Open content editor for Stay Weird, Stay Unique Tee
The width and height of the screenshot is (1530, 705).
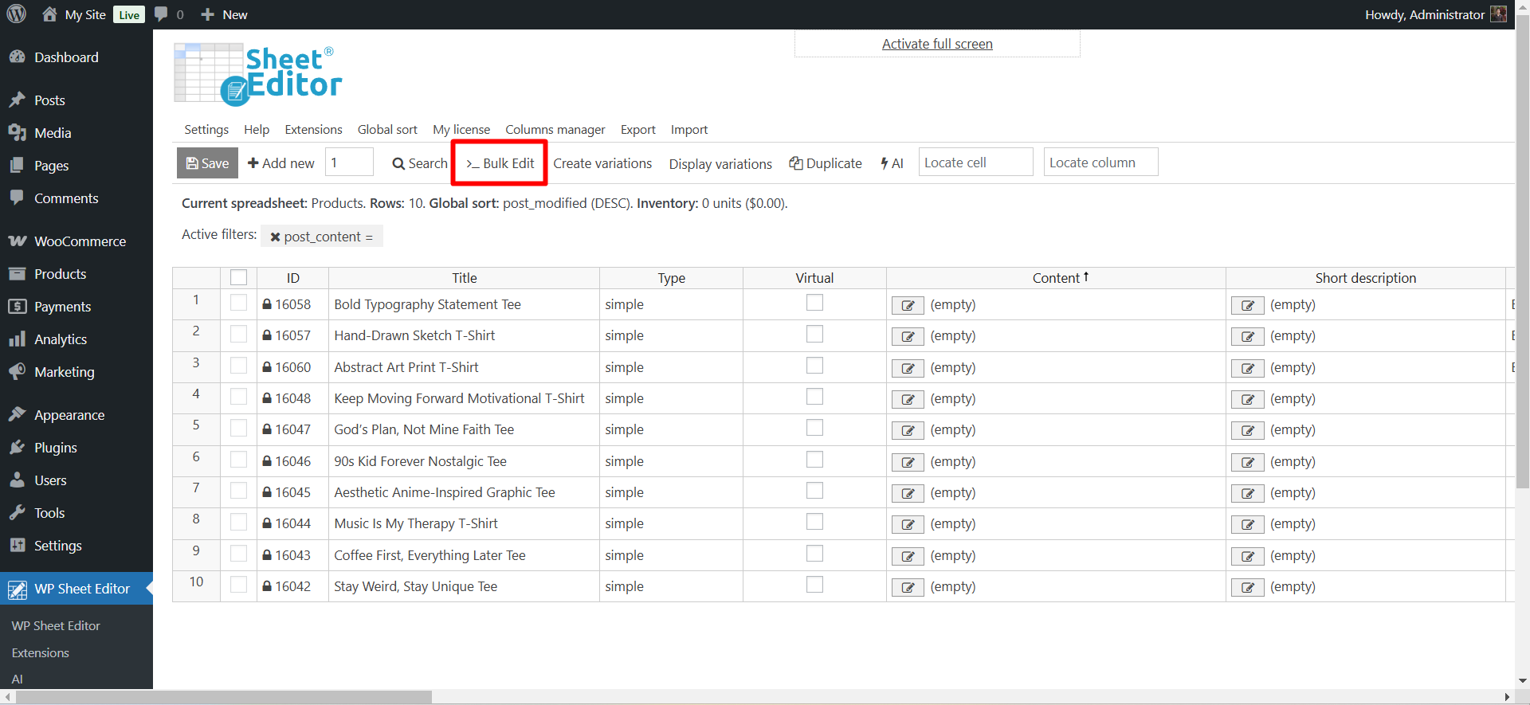[908, 587]
